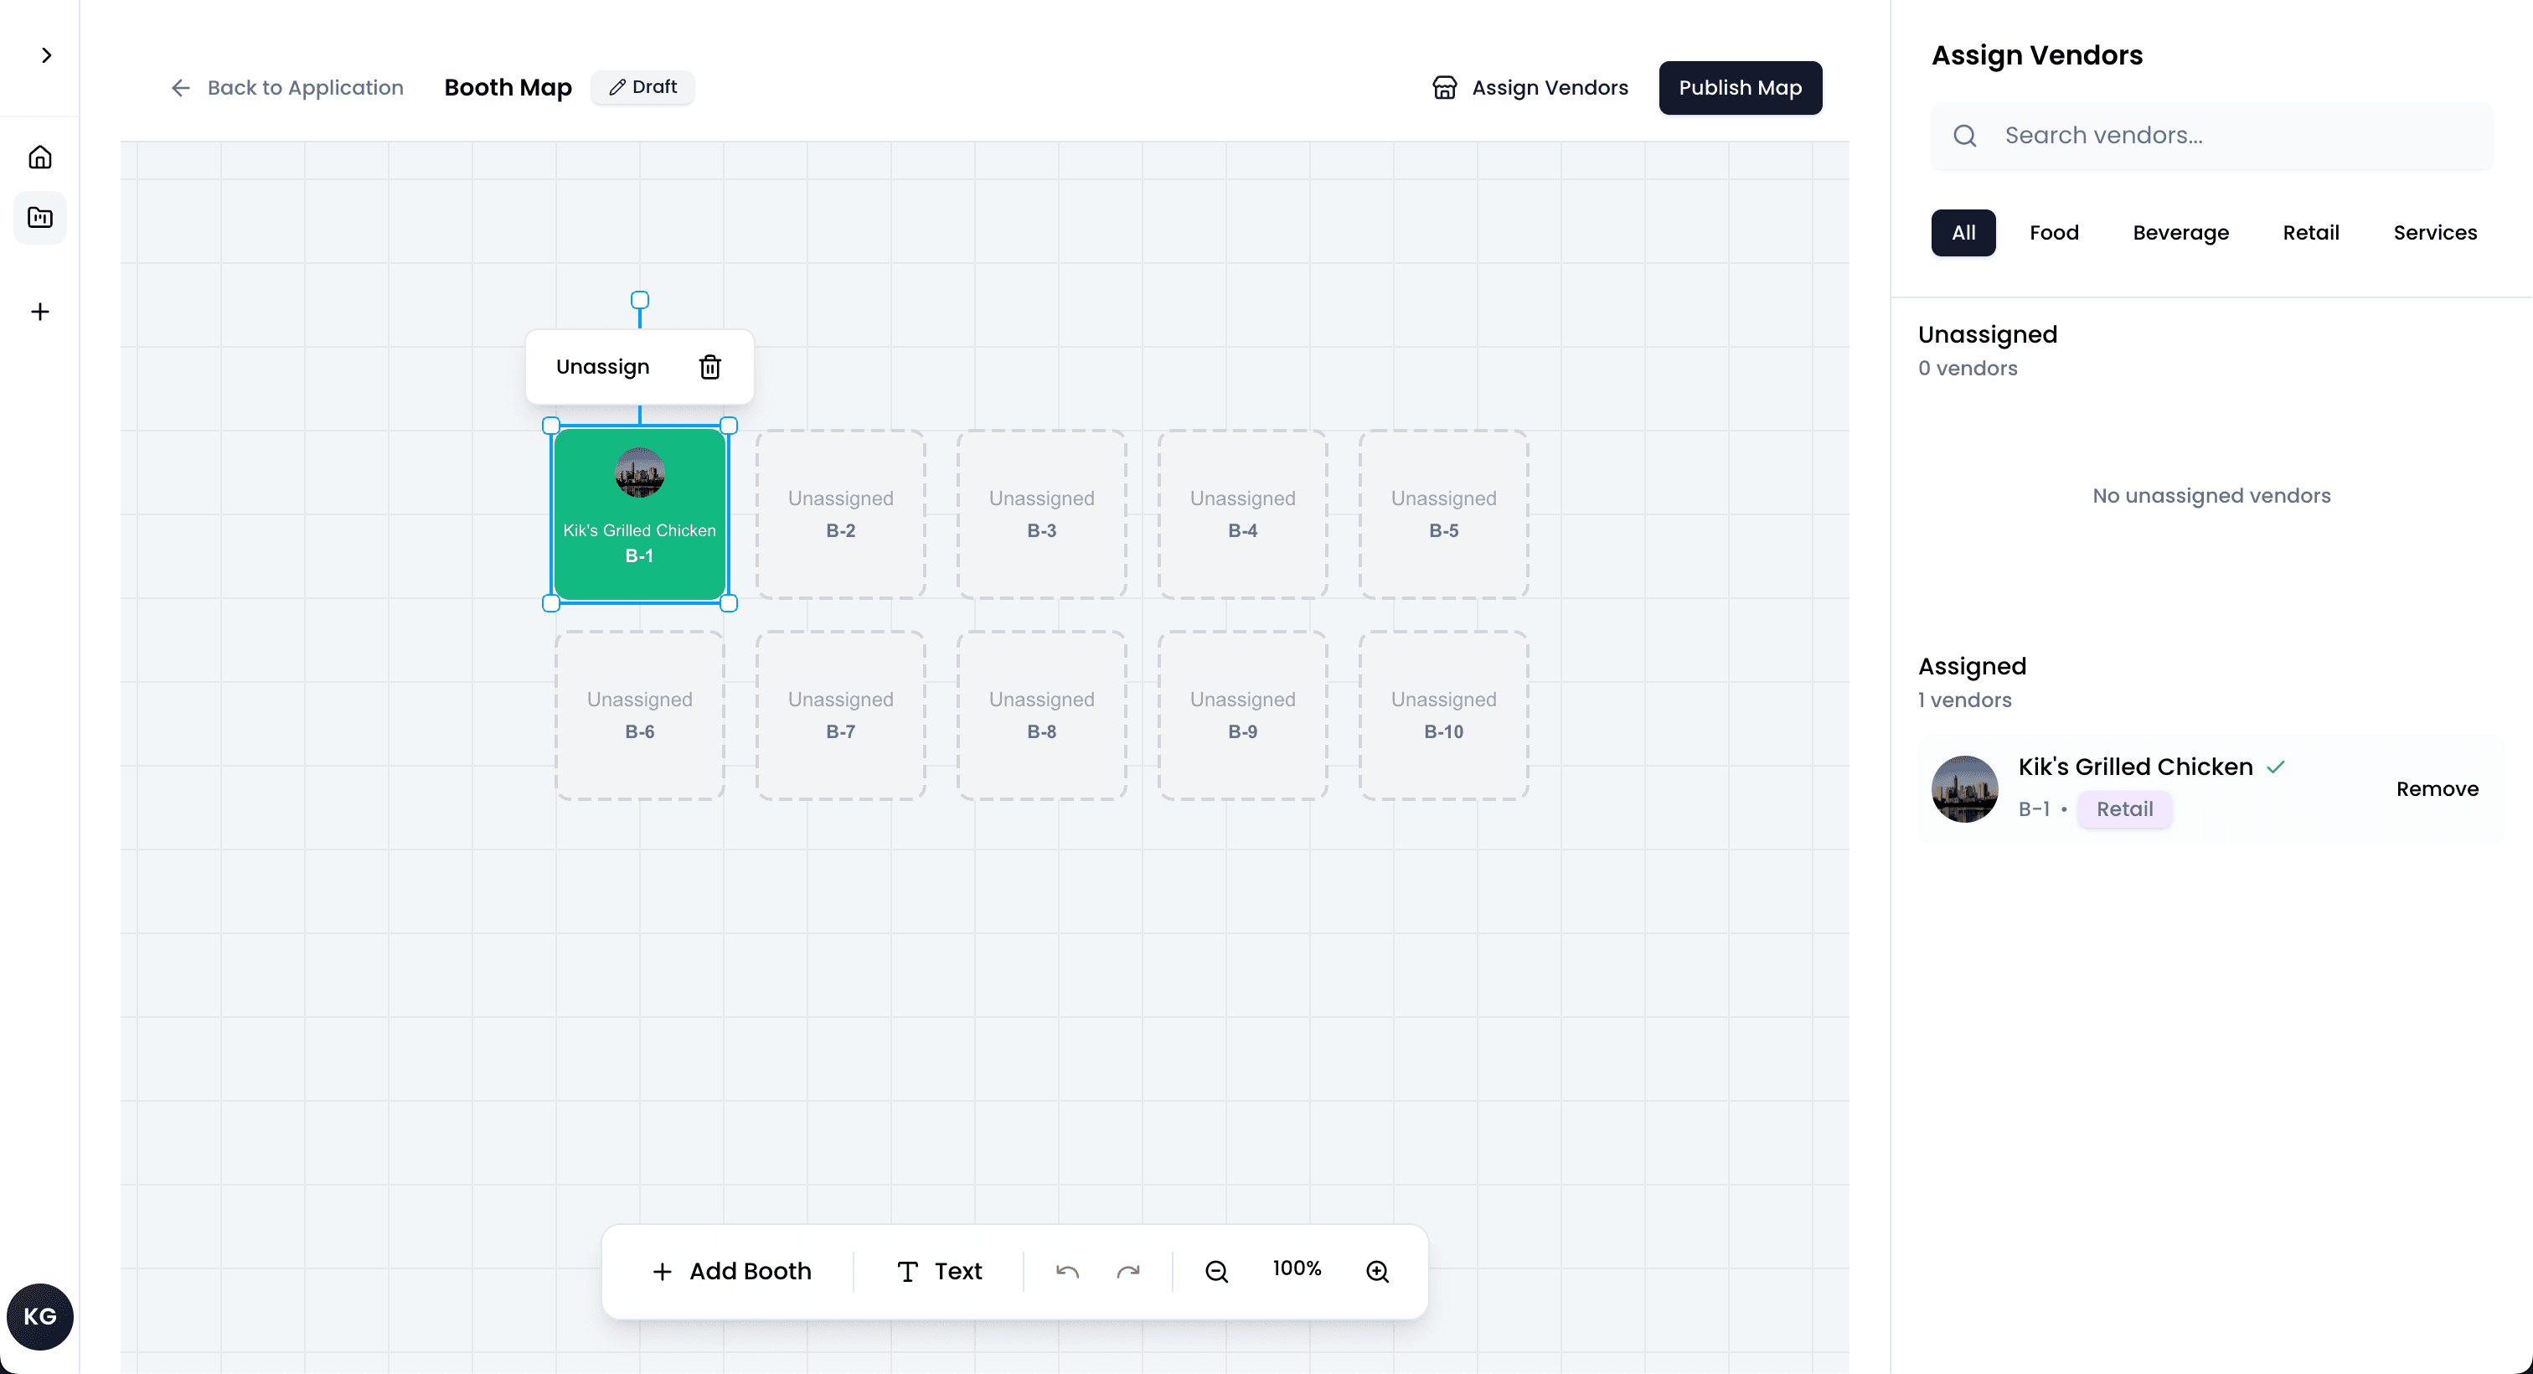The height and width of the screenshot is (1374, 2533).
Task: Remove Kik's Grilled Chicken assignment
Action: pos(2437,789)
